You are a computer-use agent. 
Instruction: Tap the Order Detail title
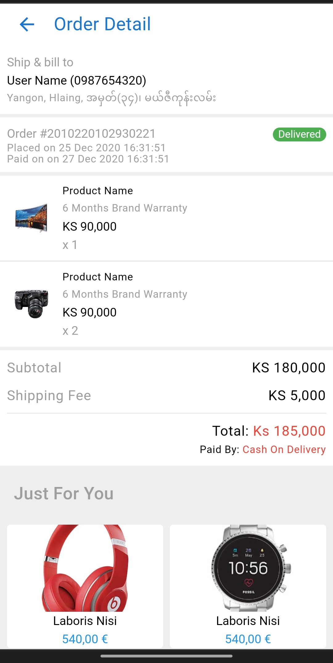pos(102,24)
